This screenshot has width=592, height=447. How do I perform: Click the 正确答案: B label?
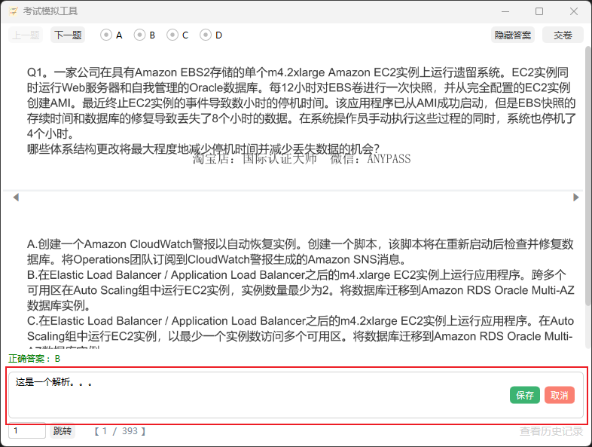pos(35,358)
